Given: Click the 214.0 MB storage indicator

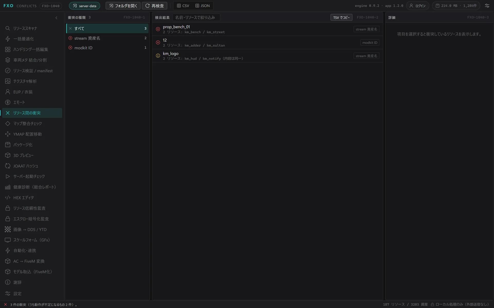Looking at the screenshot, I should click(456, 6).
